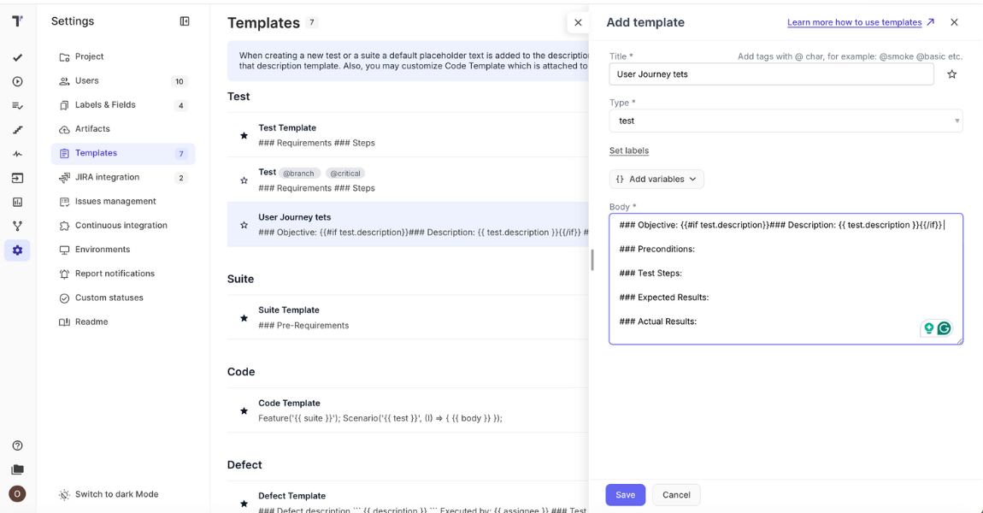Open the Tests checkmark icon in sidebar
The height and width of the screenshot is (513, 983).
click(15, 58)
